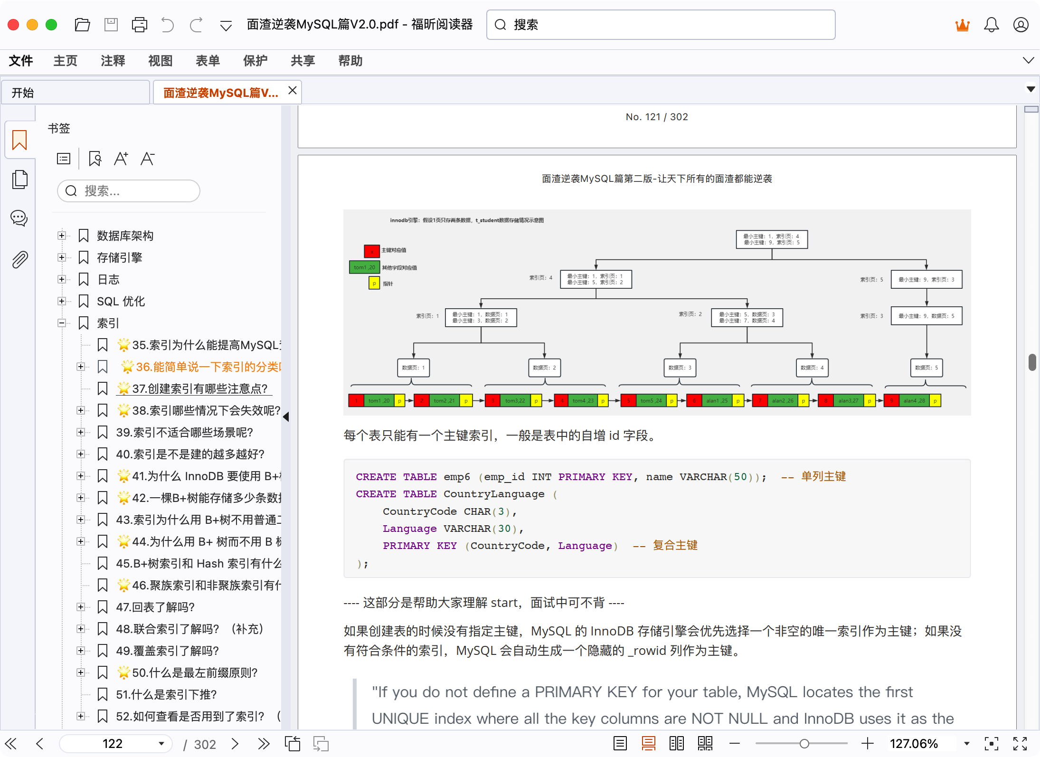The height and width of the screenshot is (757, 1040).
Task: Select bookmark 47.回表了解吗?
Action: click(155, 606)
